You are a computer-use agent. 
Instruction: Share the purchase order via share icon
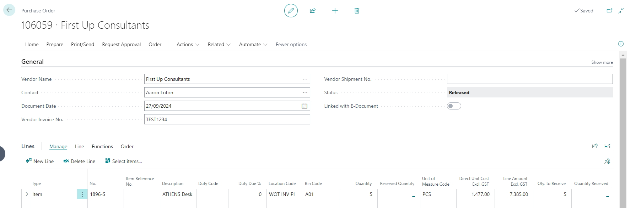coord(313,11)
